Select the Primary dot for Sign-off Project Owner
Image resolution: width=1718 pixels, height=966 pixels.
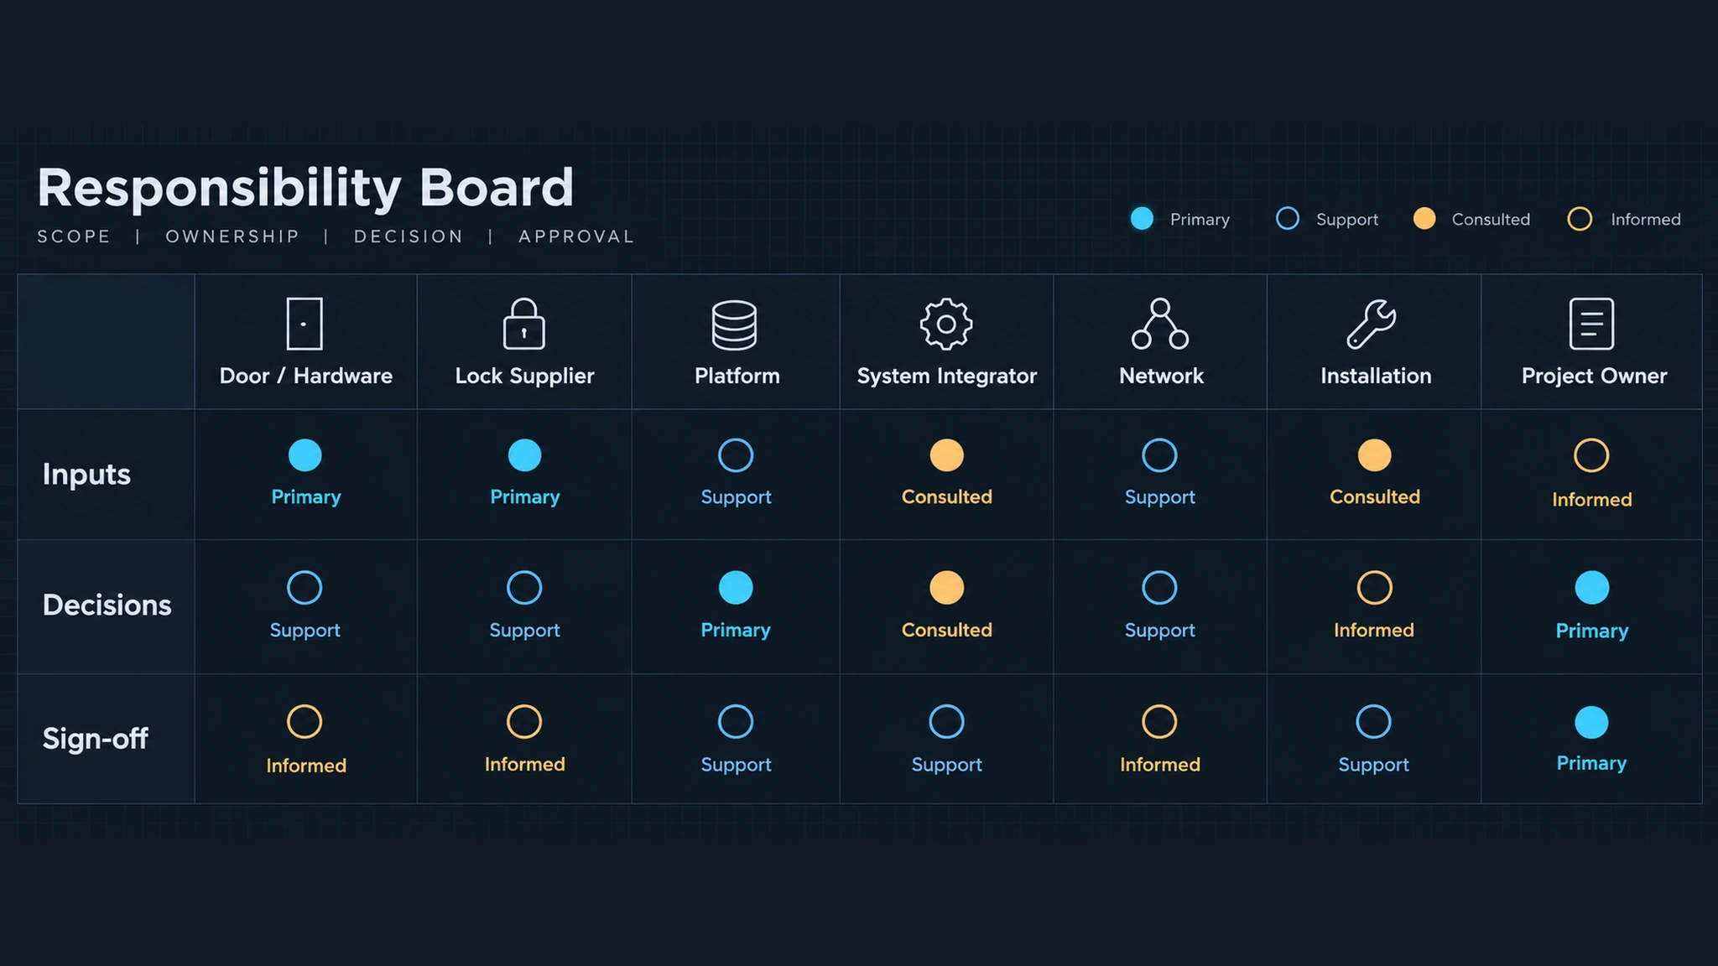point(1591,723)
